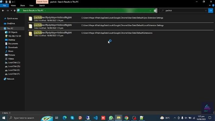This screenshot has width=215, height=121.
Task: Open Videos in the navigation pane
Action: (x=11, y=59)
